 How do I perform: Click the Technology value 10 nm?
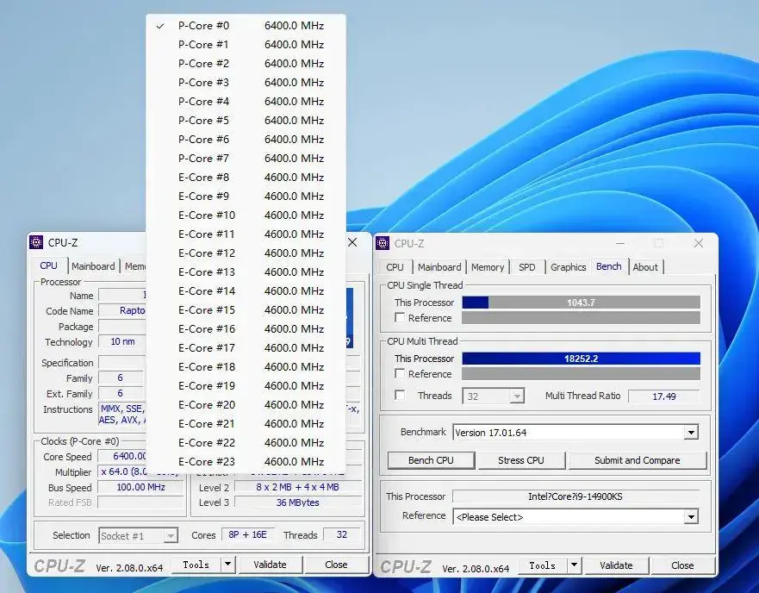coord(122,341)
